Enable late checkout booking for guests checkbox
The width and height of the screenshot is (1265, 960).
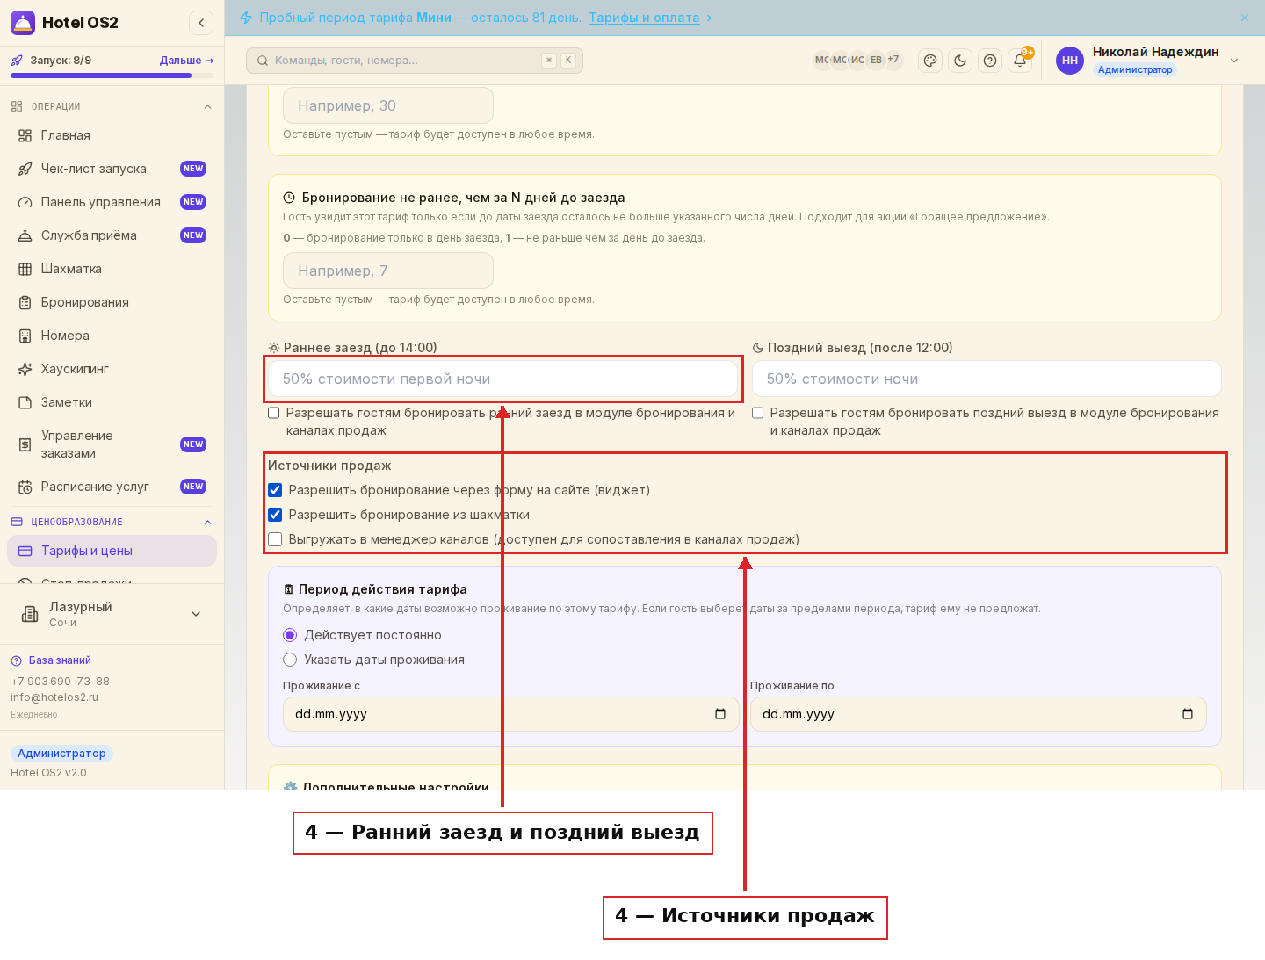point(758,413)
